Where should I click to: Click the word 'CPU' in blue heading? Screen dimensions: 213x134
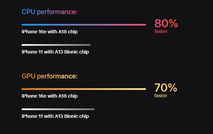(29, 12)
